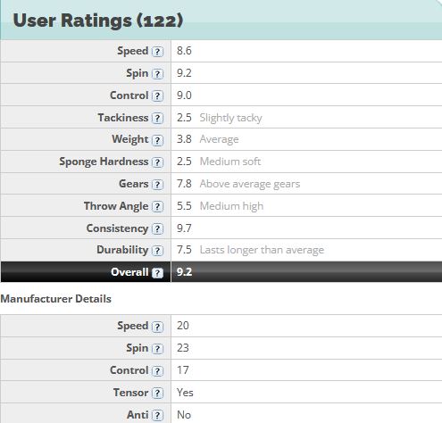Open the Overall rating help icon

[x=157, y=273]
